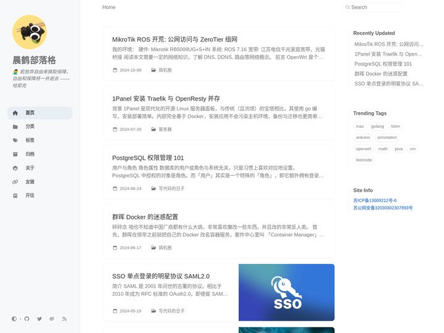The height and width of the screenshot is (333, 444).
Task: Select the java trending tag
Action: coord(399,149)
